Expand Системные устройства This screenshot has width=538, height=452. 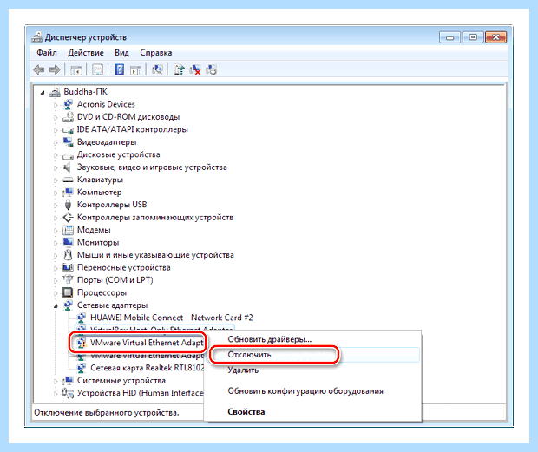[56, 381]
